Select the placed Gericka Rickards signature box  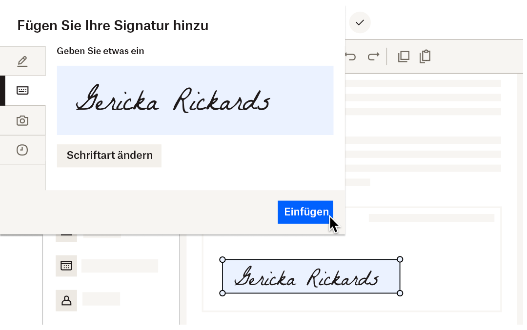(x=311, y=276)
